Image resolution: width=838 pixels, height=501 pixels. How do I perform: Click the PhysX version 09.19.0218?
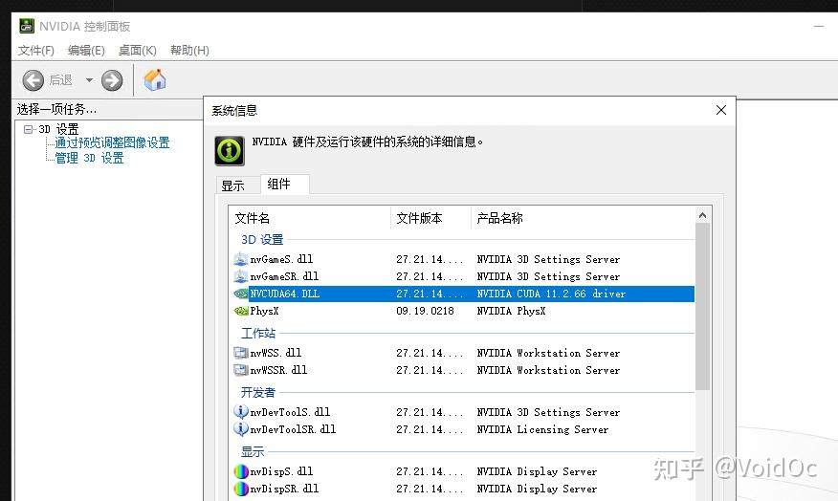click(x=425, y=311)
